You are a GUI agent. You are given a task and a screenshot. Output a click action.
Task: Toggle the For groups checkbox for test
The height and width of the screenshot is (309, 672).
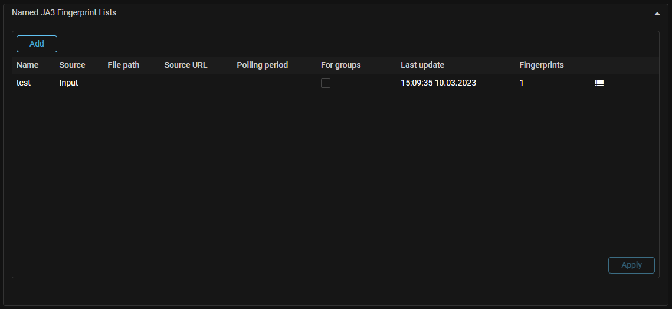[326, 83]
